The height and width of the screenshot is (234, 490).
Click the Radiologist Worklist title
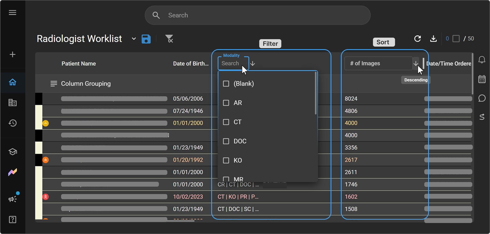(79, 39)
